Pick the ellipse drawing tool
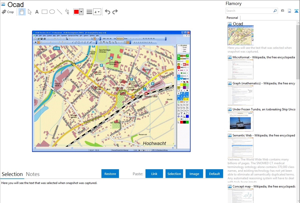 tap(52, 12)
